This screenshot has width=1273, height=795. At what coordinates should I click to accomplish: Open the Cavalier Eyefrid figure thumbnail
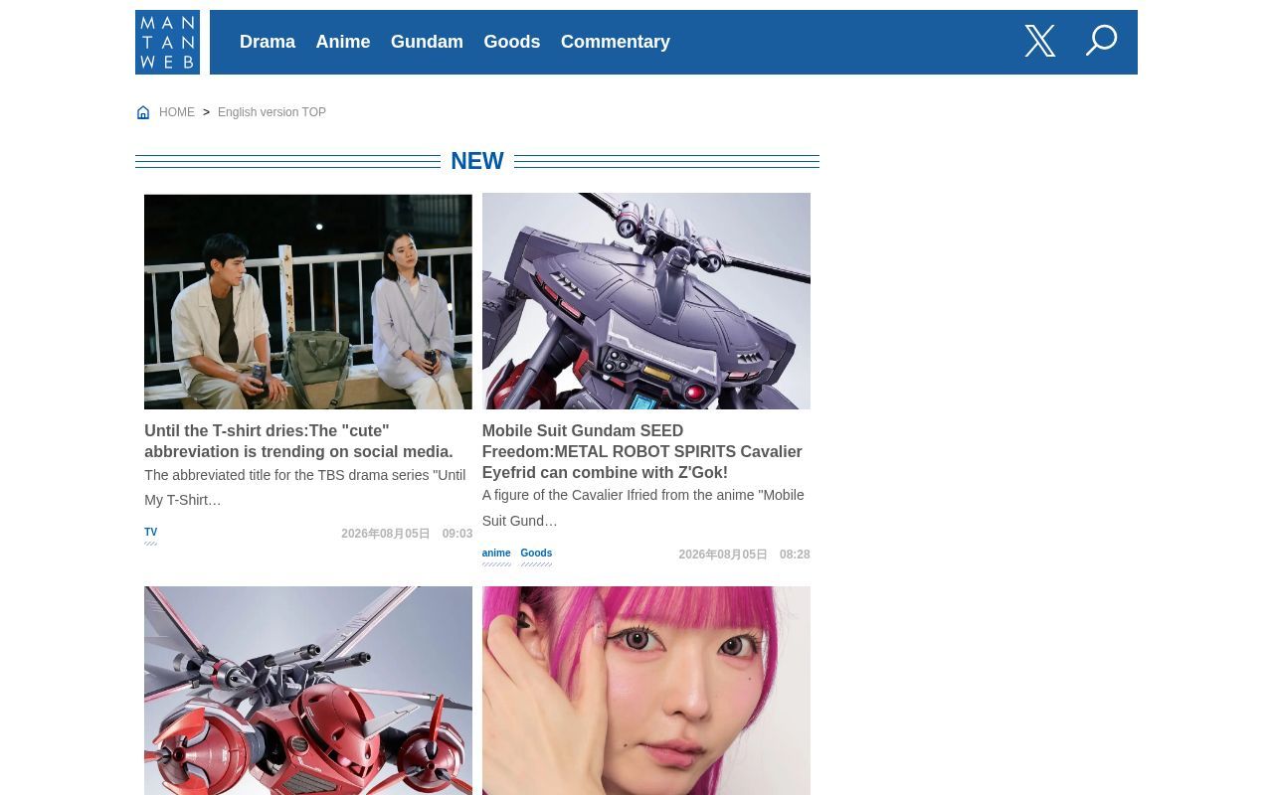point(646,301)
